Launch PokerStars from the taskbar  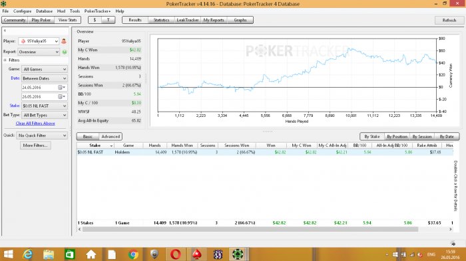pos(196,254)
